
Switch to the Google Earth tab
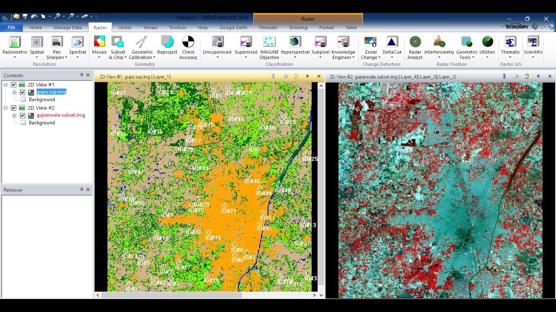(233, 28)
